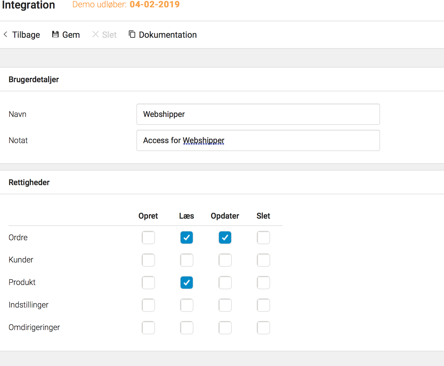The image size is (444, 366).
Task: Click the Slet column header in permissions table
Action: tap(263, 216)
